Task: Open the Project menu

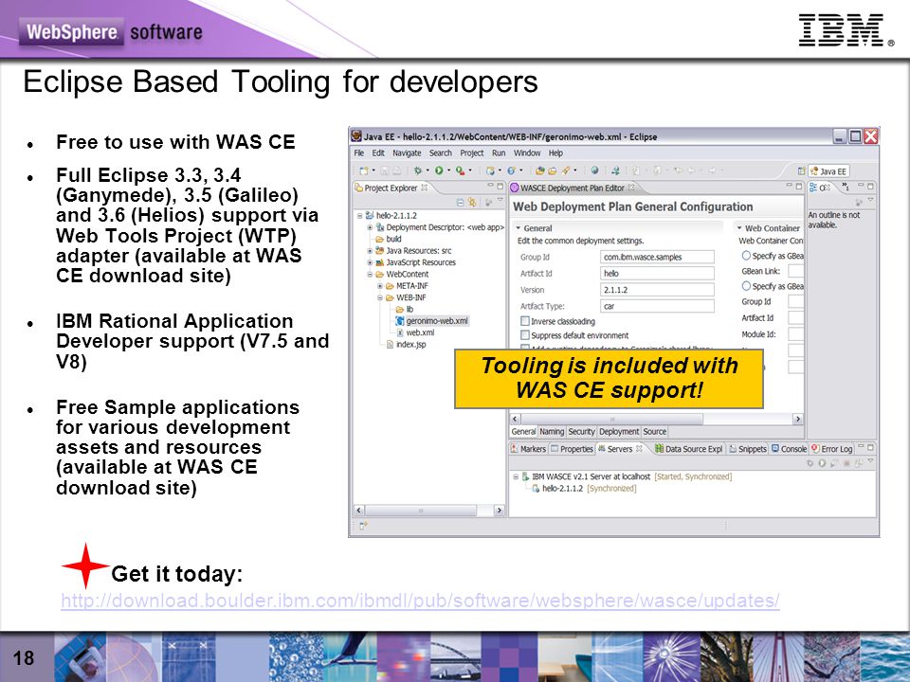Action: tap(472, 153)
